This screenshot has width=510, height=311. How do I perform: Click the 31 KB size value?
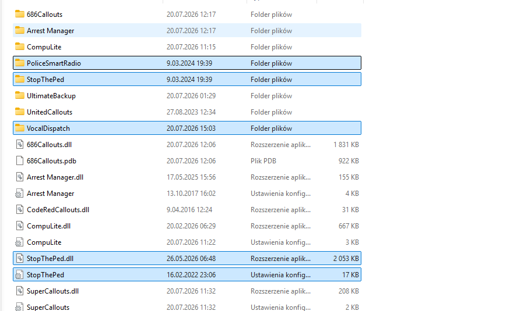point(350,209)
